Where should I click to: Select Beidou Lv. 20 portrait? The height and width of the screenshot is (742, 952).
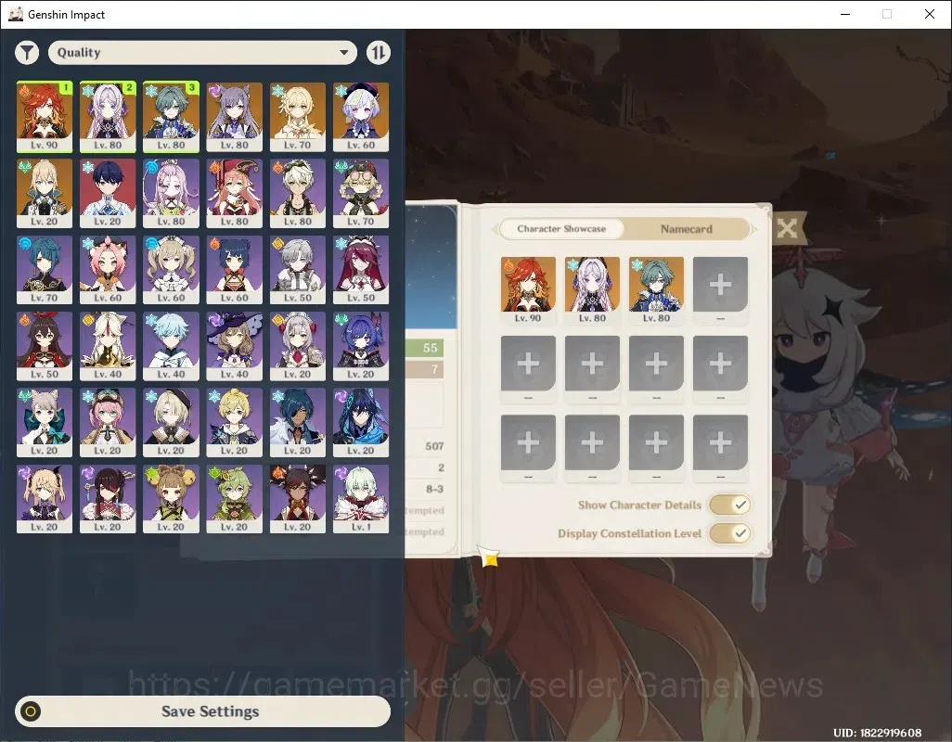click(108, 499)
